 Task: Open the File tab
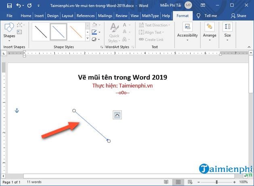click(x=9, y=16)
